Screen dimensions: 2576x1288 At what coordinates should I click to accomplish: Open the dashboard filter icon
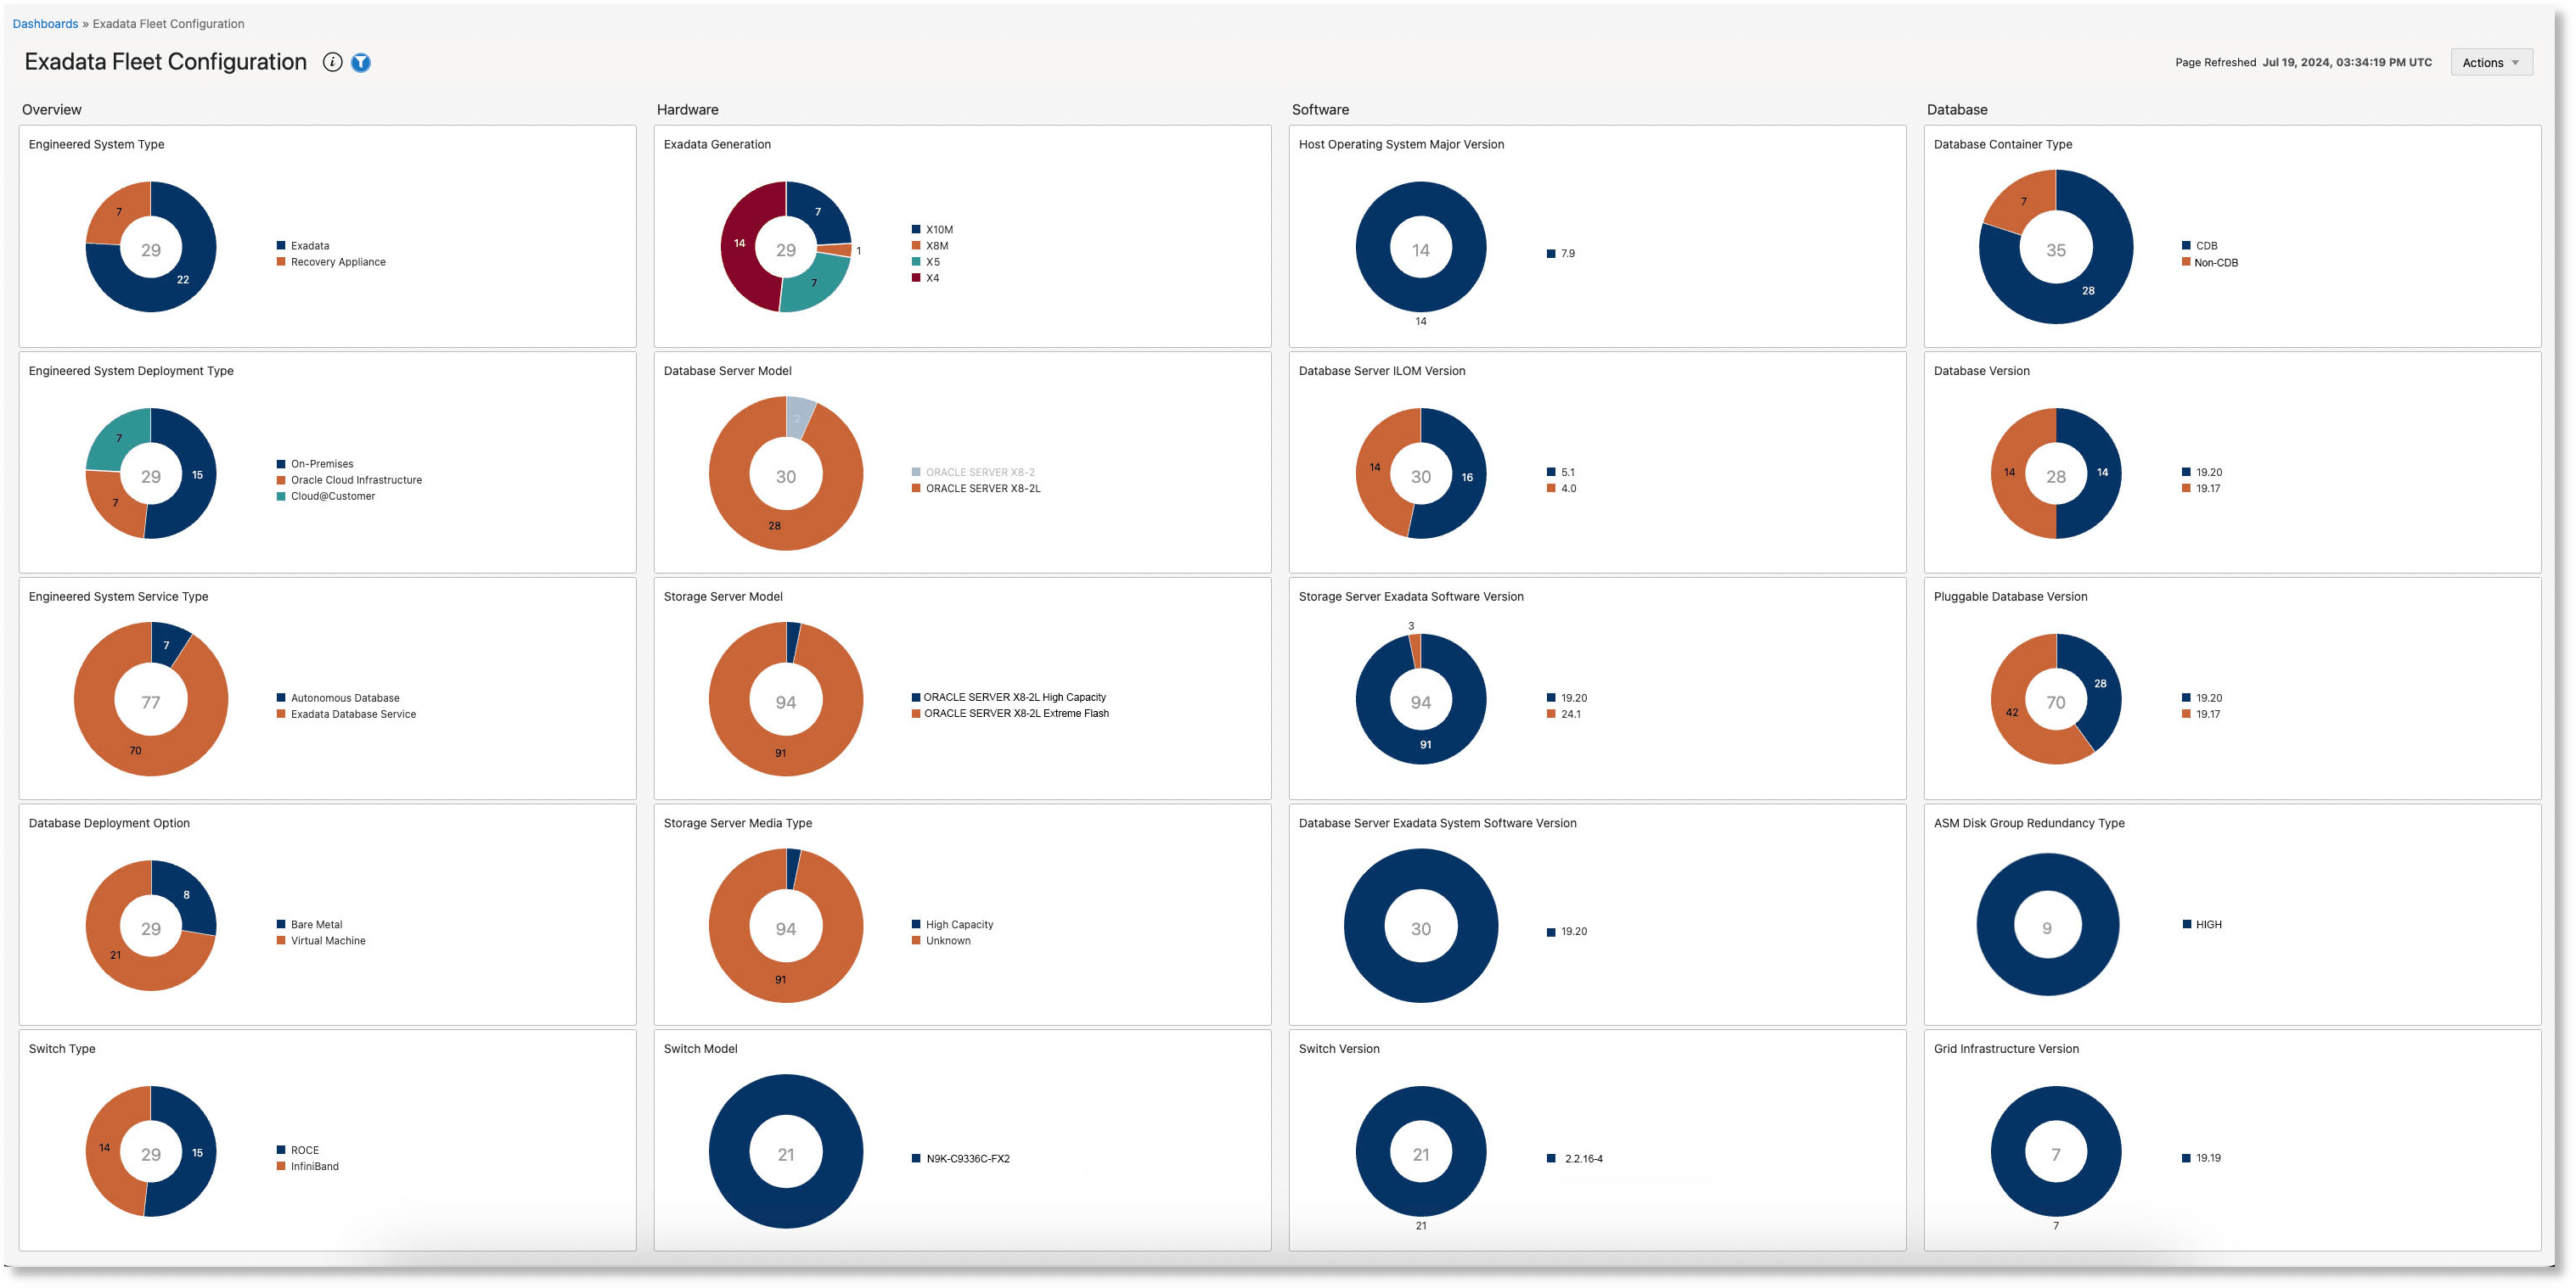[x=360, y=61]
